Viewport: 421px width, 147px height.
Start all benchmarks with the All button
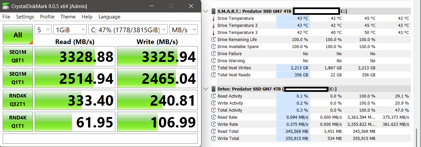coord(18,35)
